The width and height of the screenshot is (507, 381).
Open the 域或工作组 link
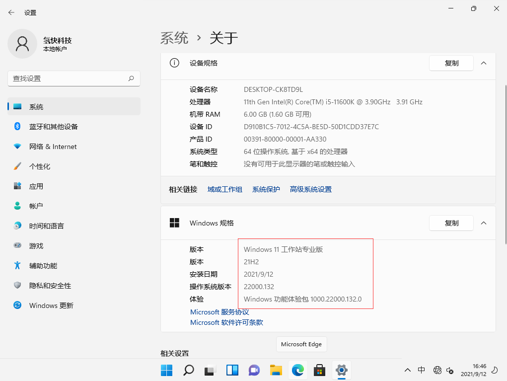coord(225,189)
